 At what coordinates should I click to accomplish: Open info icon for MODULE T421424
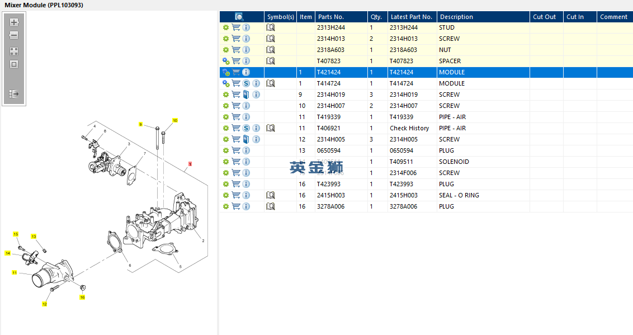click(246, 72)
